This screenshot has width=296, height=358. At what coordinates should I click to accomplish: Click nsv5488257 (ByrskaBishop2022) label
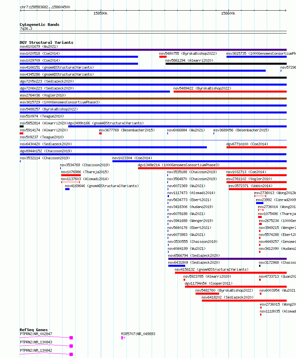click(49, 109)
